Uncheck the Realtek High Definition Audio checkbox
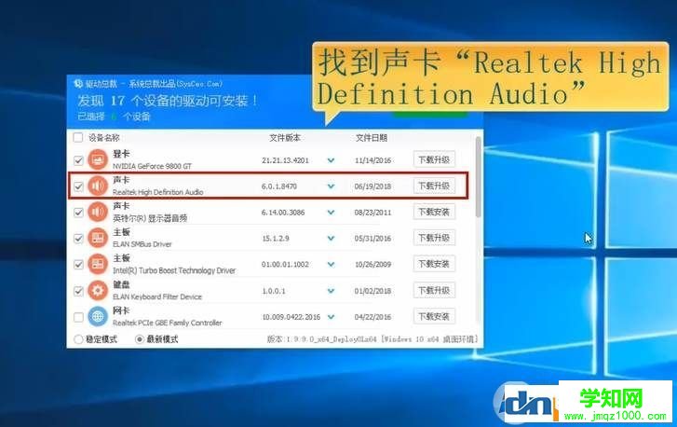Image resolution: width=677 pixels, height=427 pixels. coord(78,186)
